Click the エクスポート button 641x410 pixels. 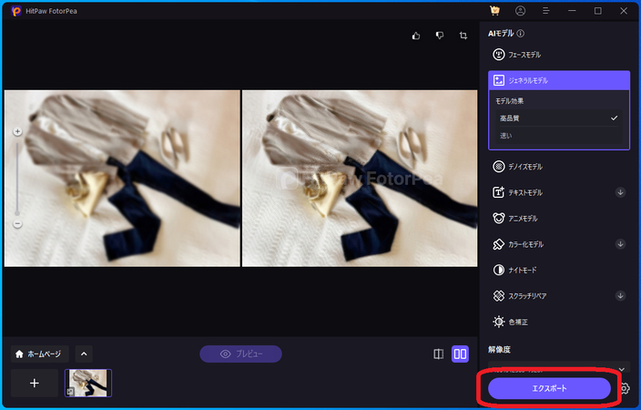pyautogui.click(x=549, y=388)
